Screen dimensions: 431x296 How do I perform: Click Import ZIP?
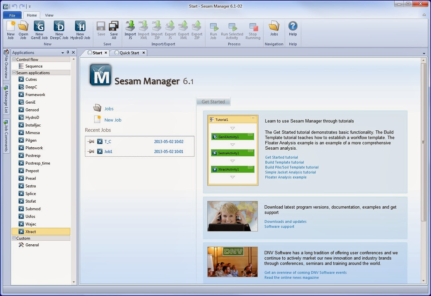tap(157, 30)
